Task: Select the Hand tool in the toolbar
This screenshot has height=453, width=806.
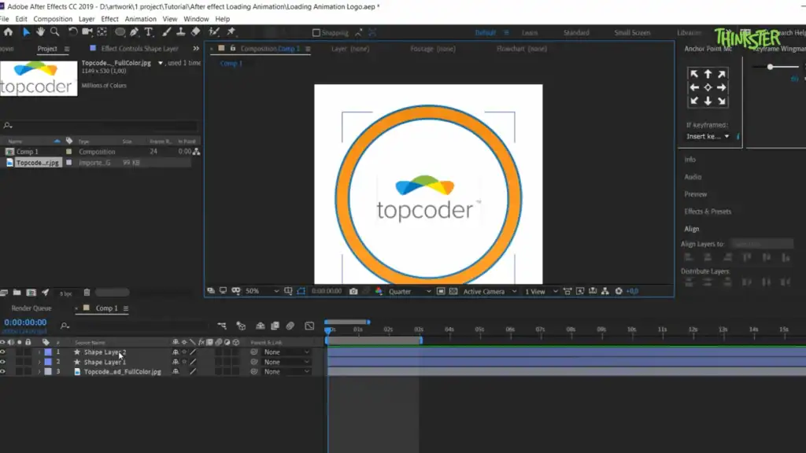Action: pyautogui.click(x=41, y=33)
